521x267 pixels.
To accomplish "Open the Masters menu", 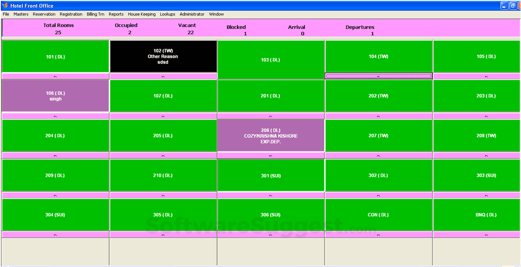I will click(x=21, y=14).
